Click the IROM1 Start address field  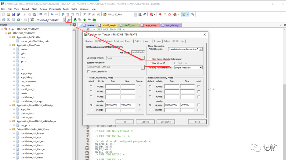113,105
